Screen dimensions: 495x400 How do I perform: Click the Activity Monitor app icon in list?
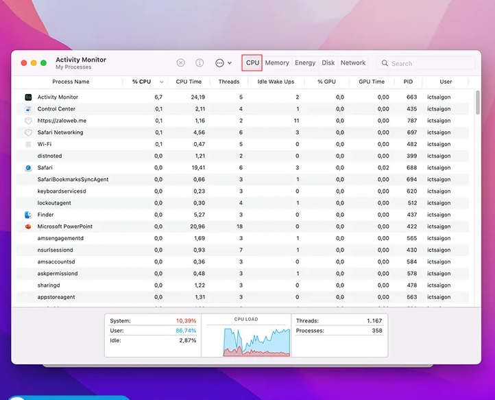click(x=28, y=97)
